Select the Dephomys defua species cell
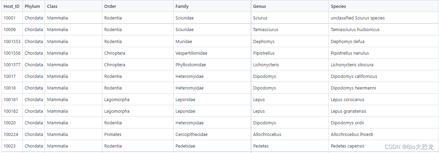Image resolution: width=439 pixels, height=153 pixels. [x=383, y=41]
